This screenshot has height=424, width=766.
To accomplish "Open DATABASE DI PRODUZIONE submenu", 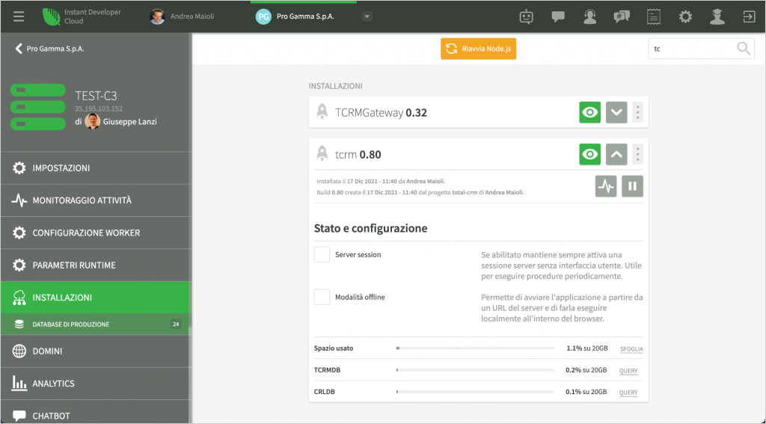I will (x=95, y=324).
